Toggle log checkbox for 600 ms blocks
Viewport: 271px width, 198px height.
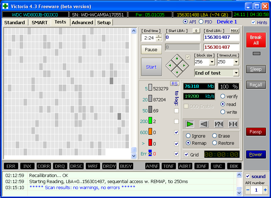click(176, 132)
